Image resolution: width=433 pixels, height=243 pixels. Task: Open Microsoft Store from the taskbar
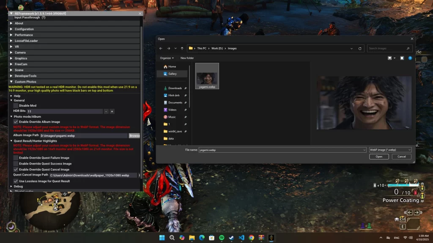point(211,238)
